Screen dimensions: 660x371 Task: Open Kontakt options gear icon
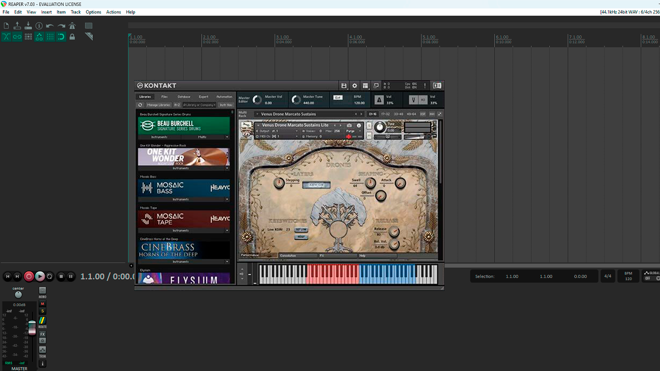tap(355, 86)
